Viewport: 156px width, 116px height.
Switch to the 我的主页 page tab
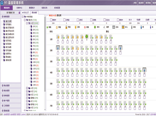click(26, 12)
